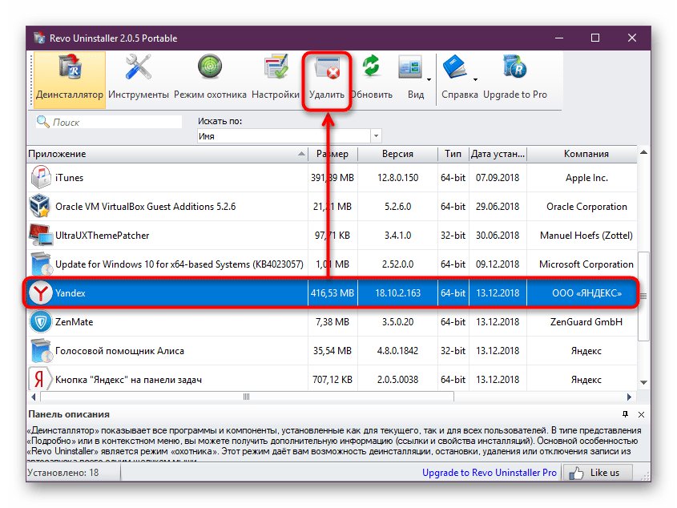
Task: Open the Инструменты toolbar panel
Action: pos(138,79)
